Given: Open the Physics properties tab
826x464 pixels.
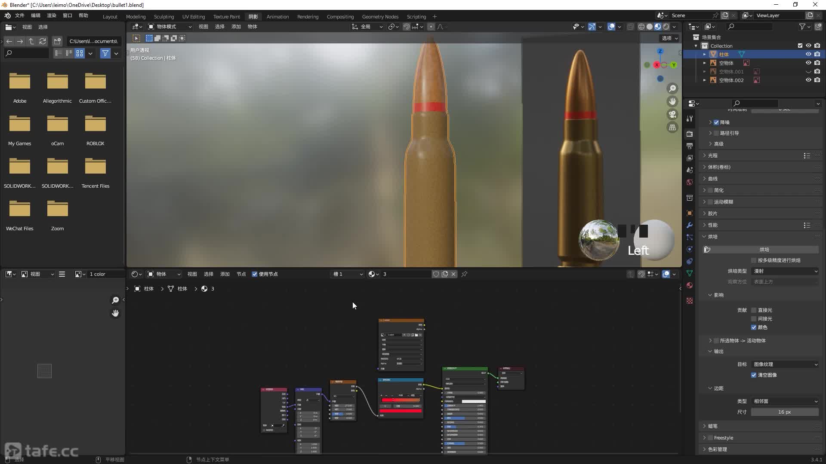Looking at the screenshot, I should [690, 249].
